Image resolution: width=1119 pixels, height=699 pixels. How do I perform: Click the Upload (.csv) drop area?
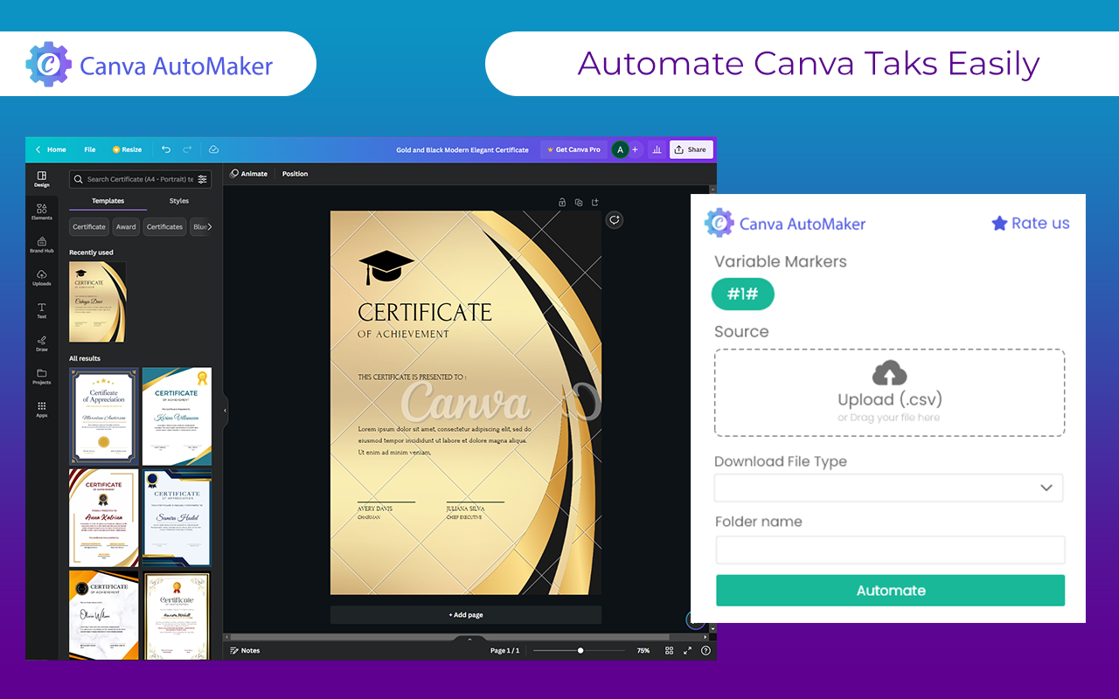pos(889,393)
